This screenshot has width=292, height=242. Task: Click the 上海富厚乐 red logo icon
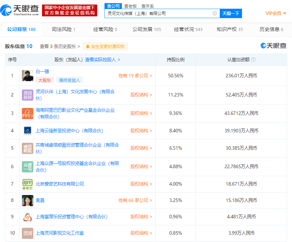27,217
